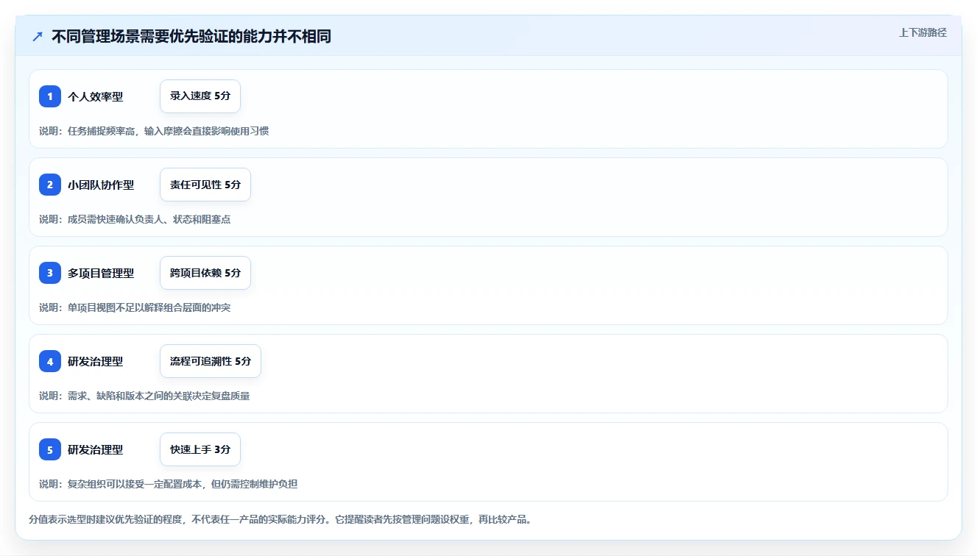
Task: Select the 责任可见性 5分 chip
Action: [205, 185]
